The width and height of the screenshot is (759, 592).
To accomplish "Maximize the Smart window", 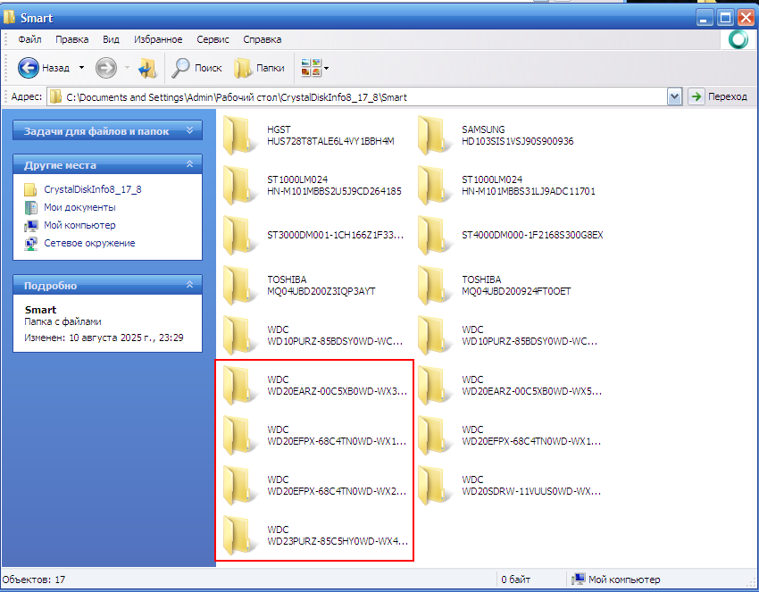I will click(725, 19).
